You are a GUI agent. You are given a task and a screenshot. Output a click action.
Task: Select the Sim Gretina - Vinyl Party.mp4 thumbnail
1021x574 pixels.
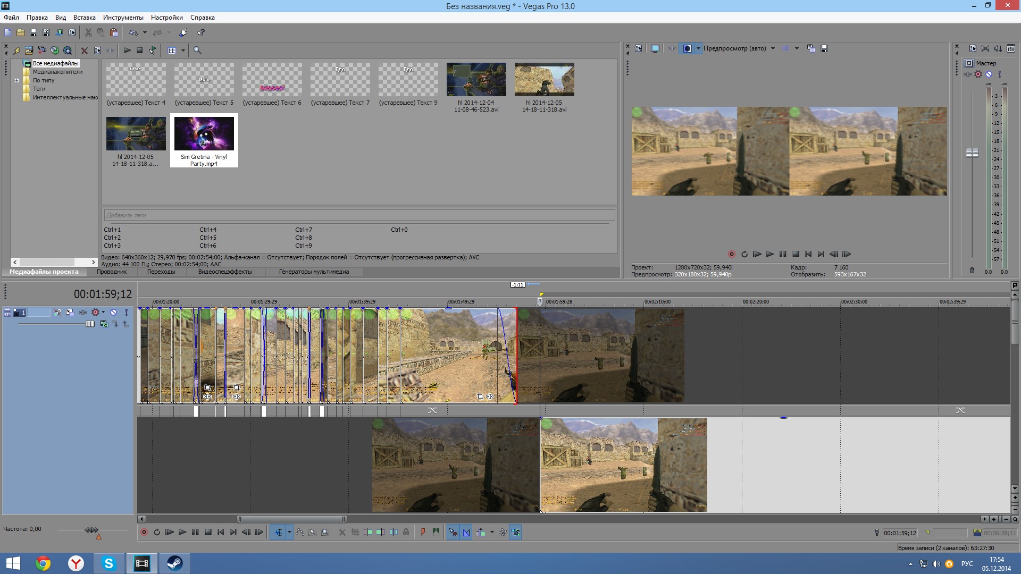[x=204, y=134]
